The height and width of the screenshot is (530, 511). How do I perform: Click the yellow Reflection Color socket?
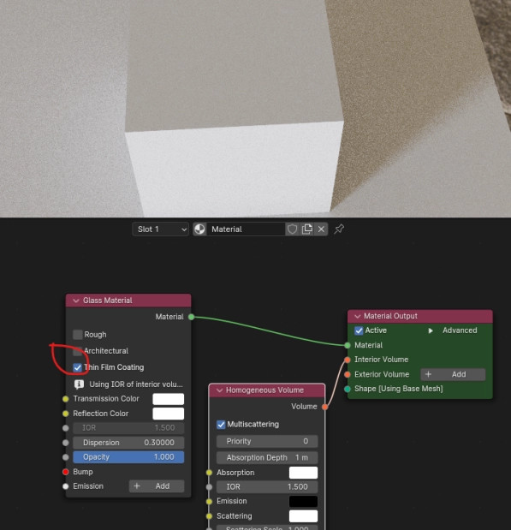coord(66,414)
